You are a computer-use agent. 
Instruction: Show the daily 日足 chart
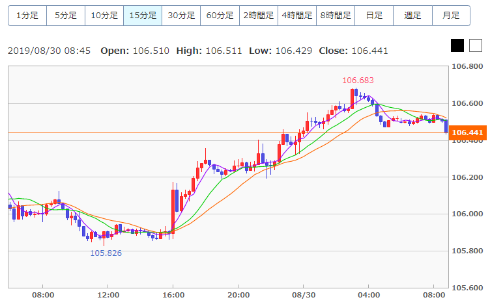pyautogui.click(x=374, y=16)
